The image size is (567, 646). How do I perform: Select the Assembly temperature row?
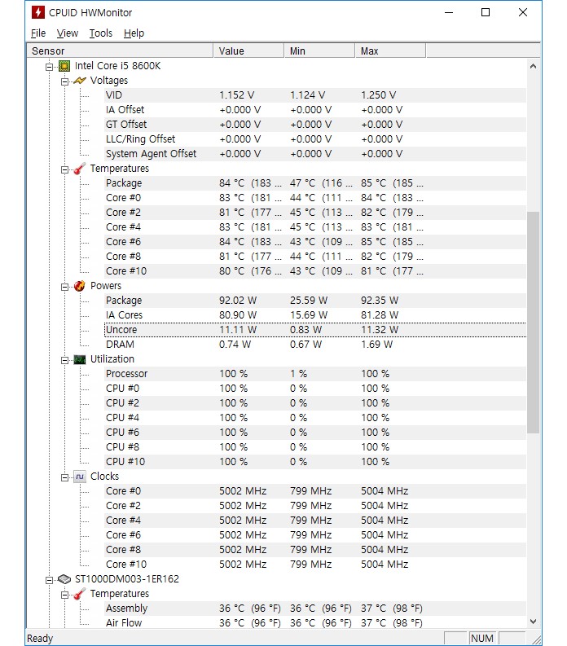pos(315,609)
